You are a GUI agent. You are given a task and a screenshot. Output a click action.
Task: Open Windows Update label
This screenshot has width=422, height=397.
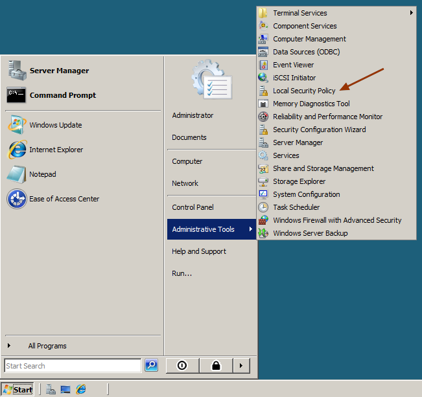coord(56,125)
